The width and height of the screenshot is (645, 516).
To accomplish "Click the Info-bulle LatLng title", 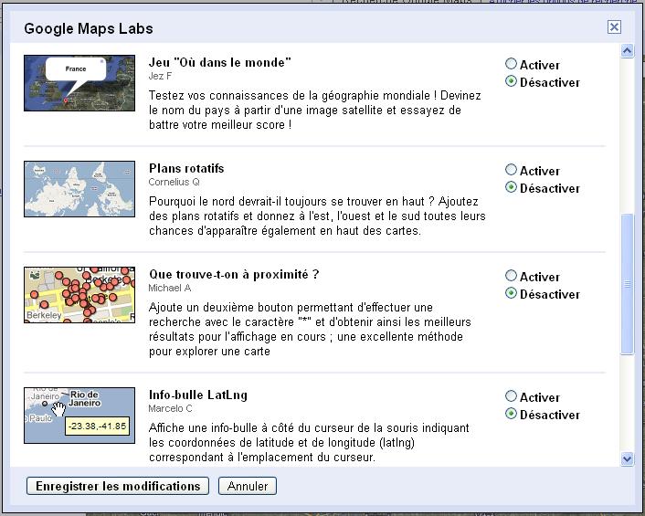I will (x=198, y=395).
